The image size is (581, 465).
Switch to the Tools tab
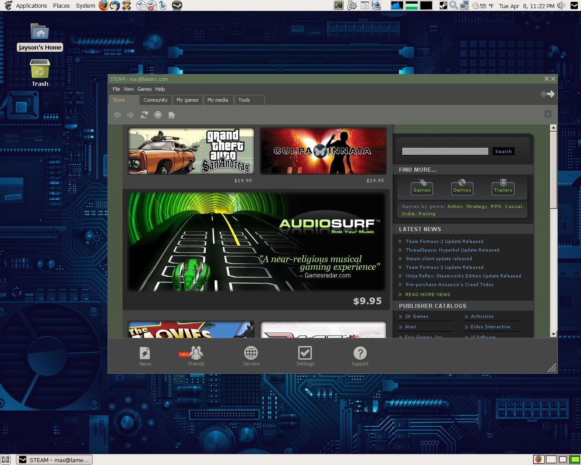pyautogui.click(x=249, y=100)
